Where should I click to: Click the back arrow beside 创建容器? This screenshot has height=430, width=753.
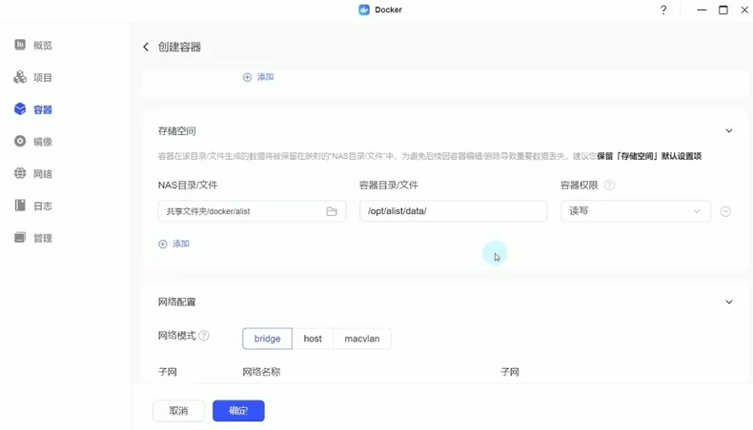click(x=146, y=47)
